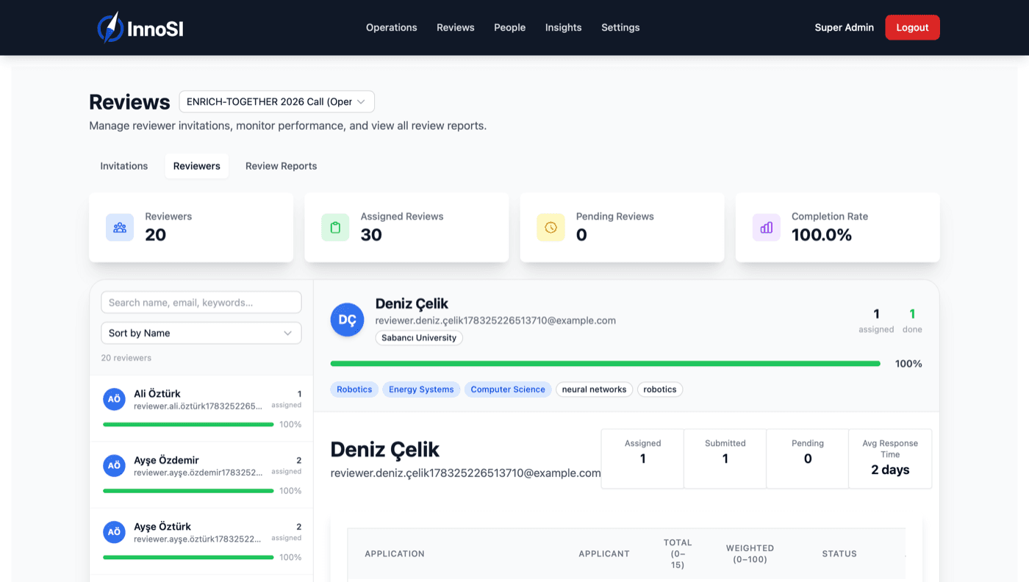Click the neural networks keyword tag

(x=595, y=389)
